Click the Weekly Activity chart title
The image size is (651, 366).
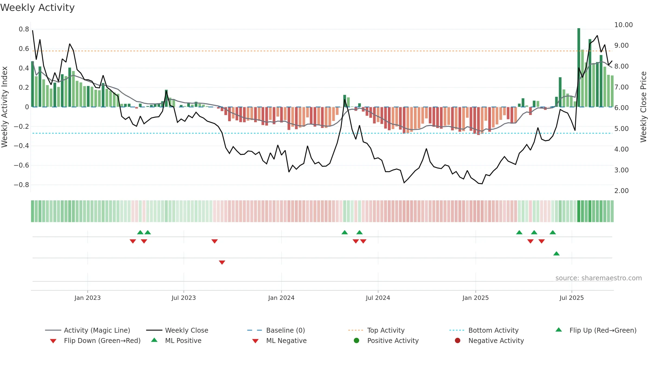(37, 8)
